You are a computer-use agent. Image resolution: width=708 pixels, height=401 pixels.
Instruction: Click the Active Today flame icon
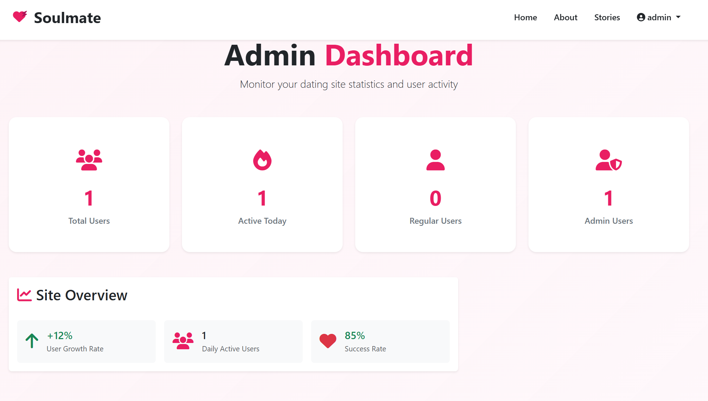(x=262, y=160)
